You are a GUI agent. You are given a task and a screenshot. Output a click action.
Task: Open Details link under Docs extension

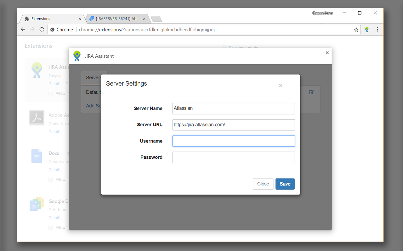[54, 170]
